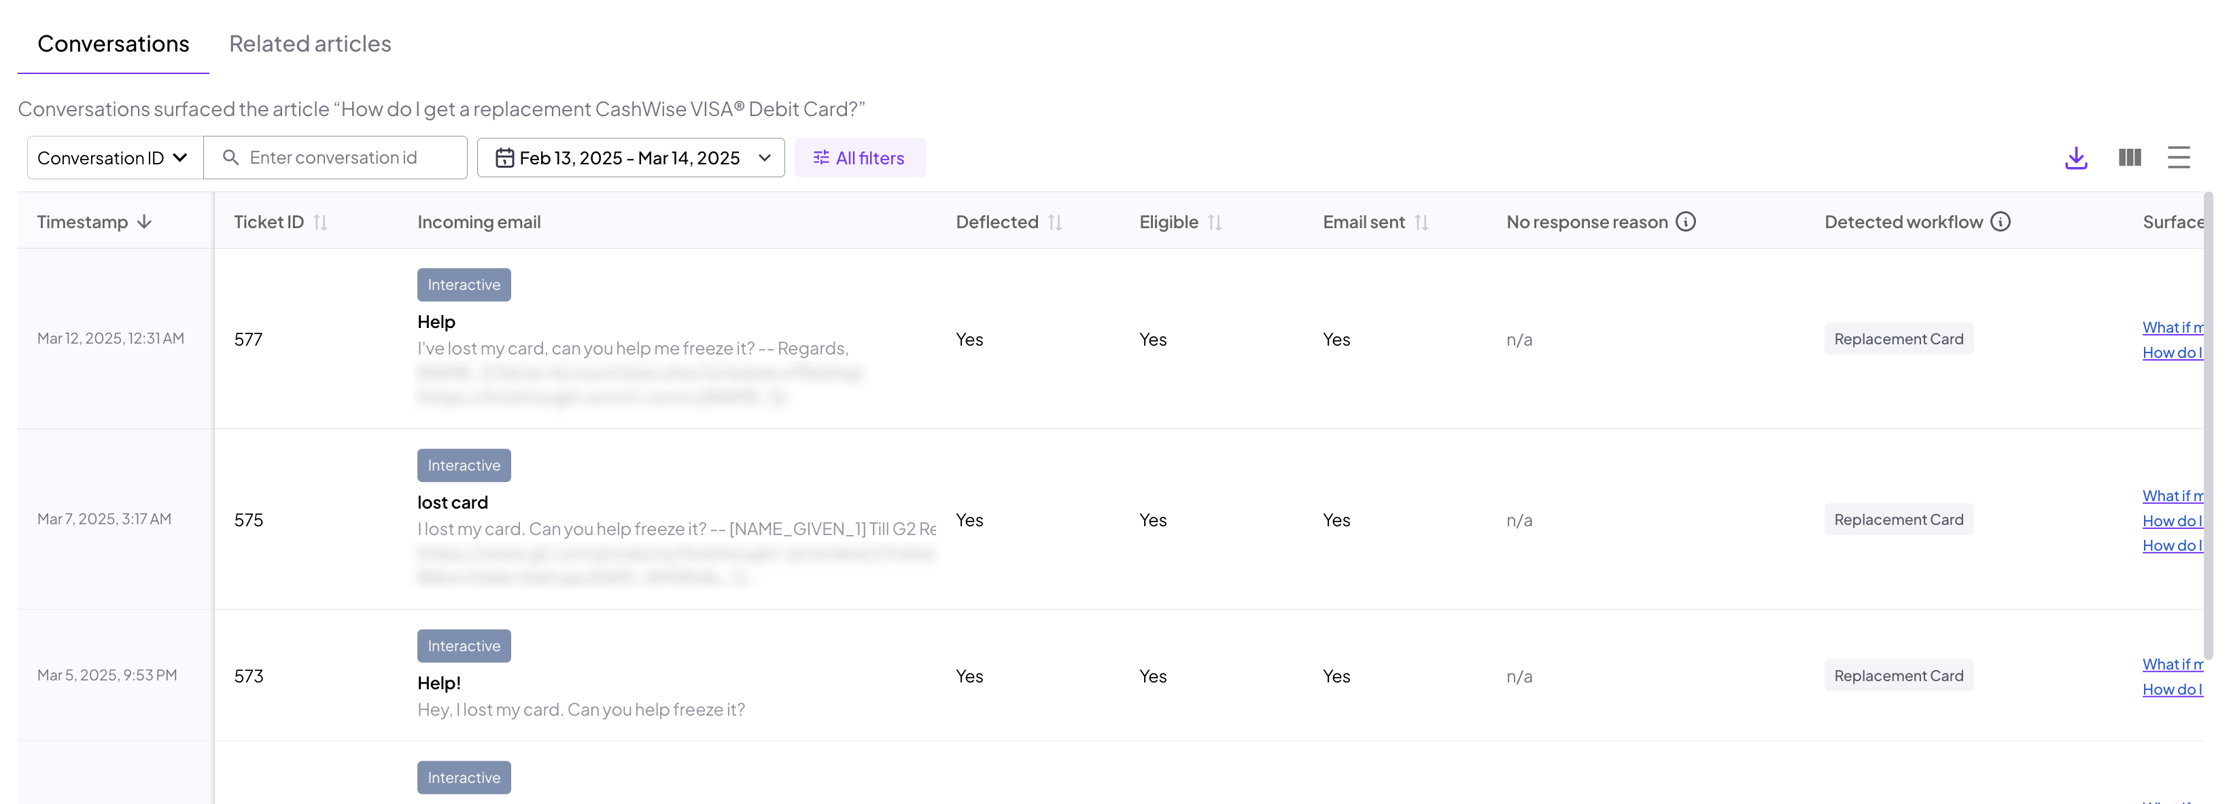Select ticket ID 573
Viewport: 2231px width, 804px height.
tap(247, 676)
